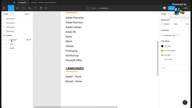Switch to the Design tab
Viewport: 192px width, 108px height.
pyautogui.click(x=163, y=14)
